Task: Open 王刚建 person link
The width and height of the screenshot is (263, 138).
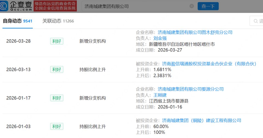Action: pyautogui.click(x=160, y=95)
